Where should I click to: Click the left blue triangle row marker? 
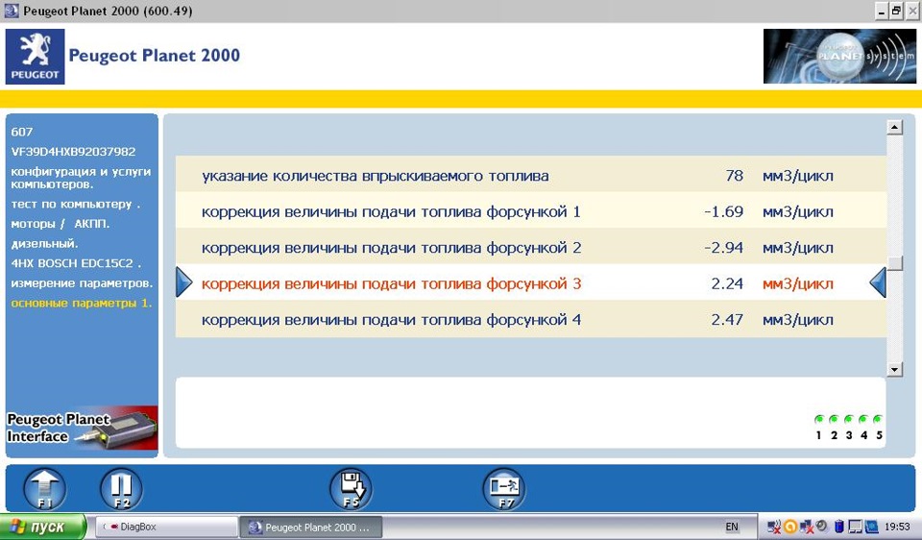click(x=184, y=282)
